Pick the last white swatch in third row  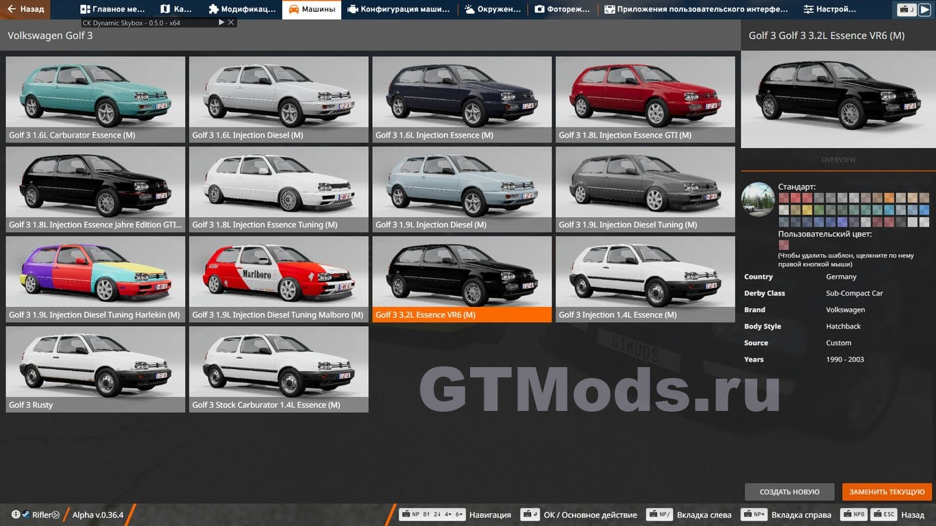[x=924, y=222]
